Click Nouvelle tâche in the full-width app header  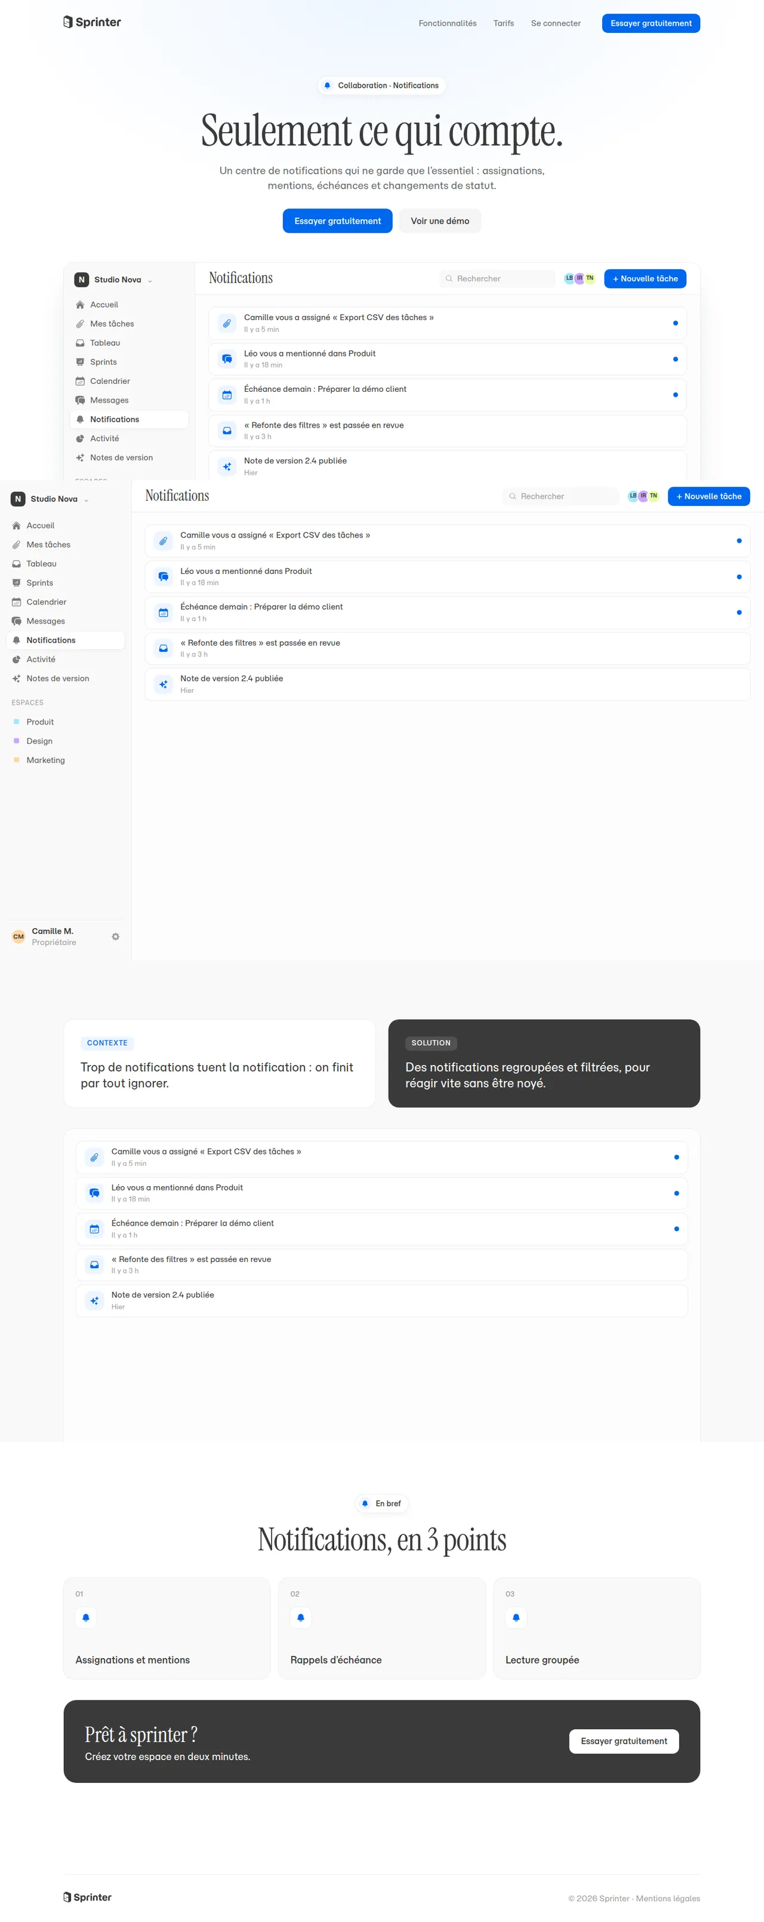click(708, 496)
